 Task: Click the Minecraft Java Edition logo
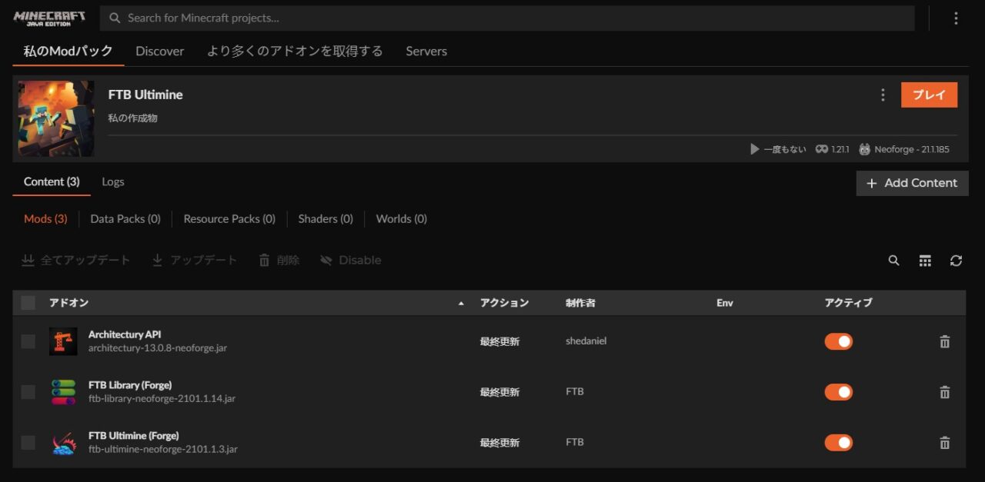coord(49,18)
